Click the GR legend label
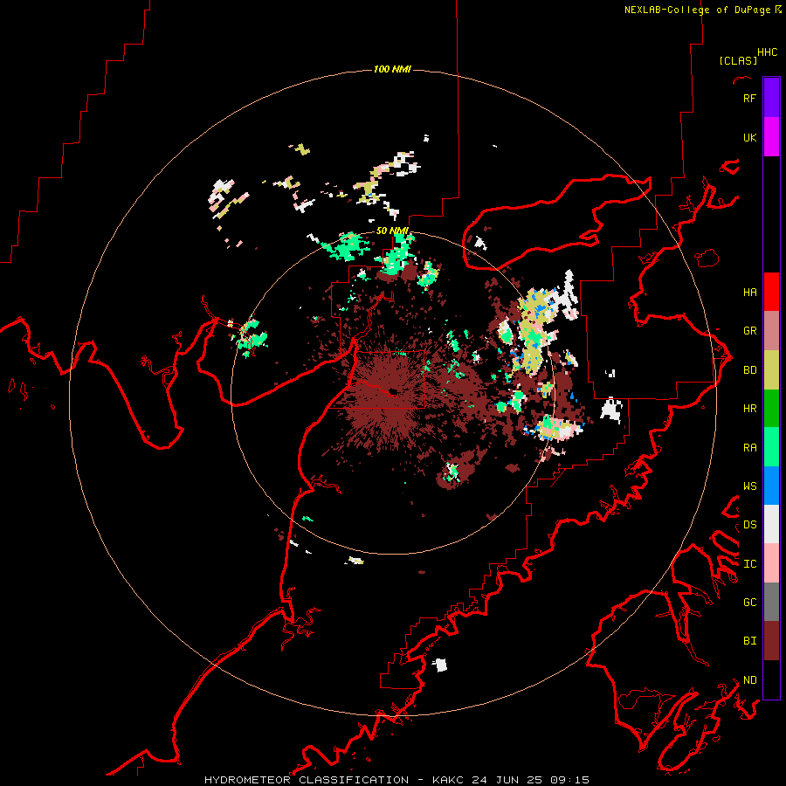Image resolution: width=786 pixels, height=786 pixels. click(749, 331)
